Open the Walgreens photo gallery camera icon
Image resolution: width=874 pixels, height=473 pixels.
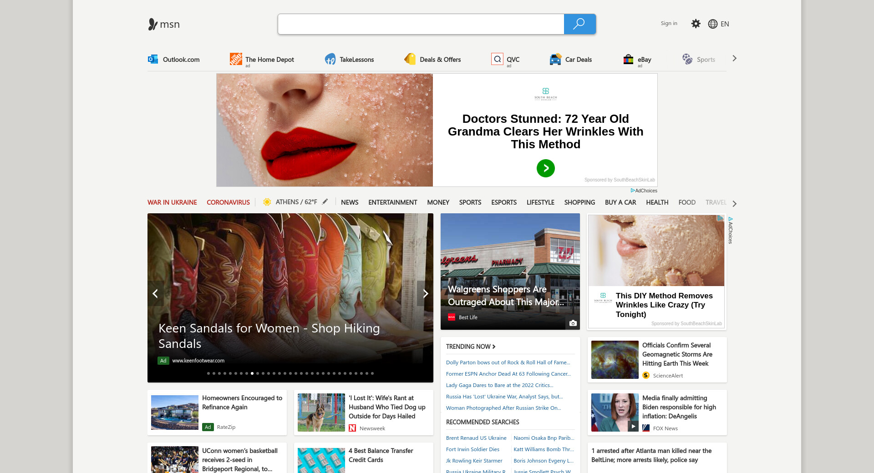pos(573,323)
